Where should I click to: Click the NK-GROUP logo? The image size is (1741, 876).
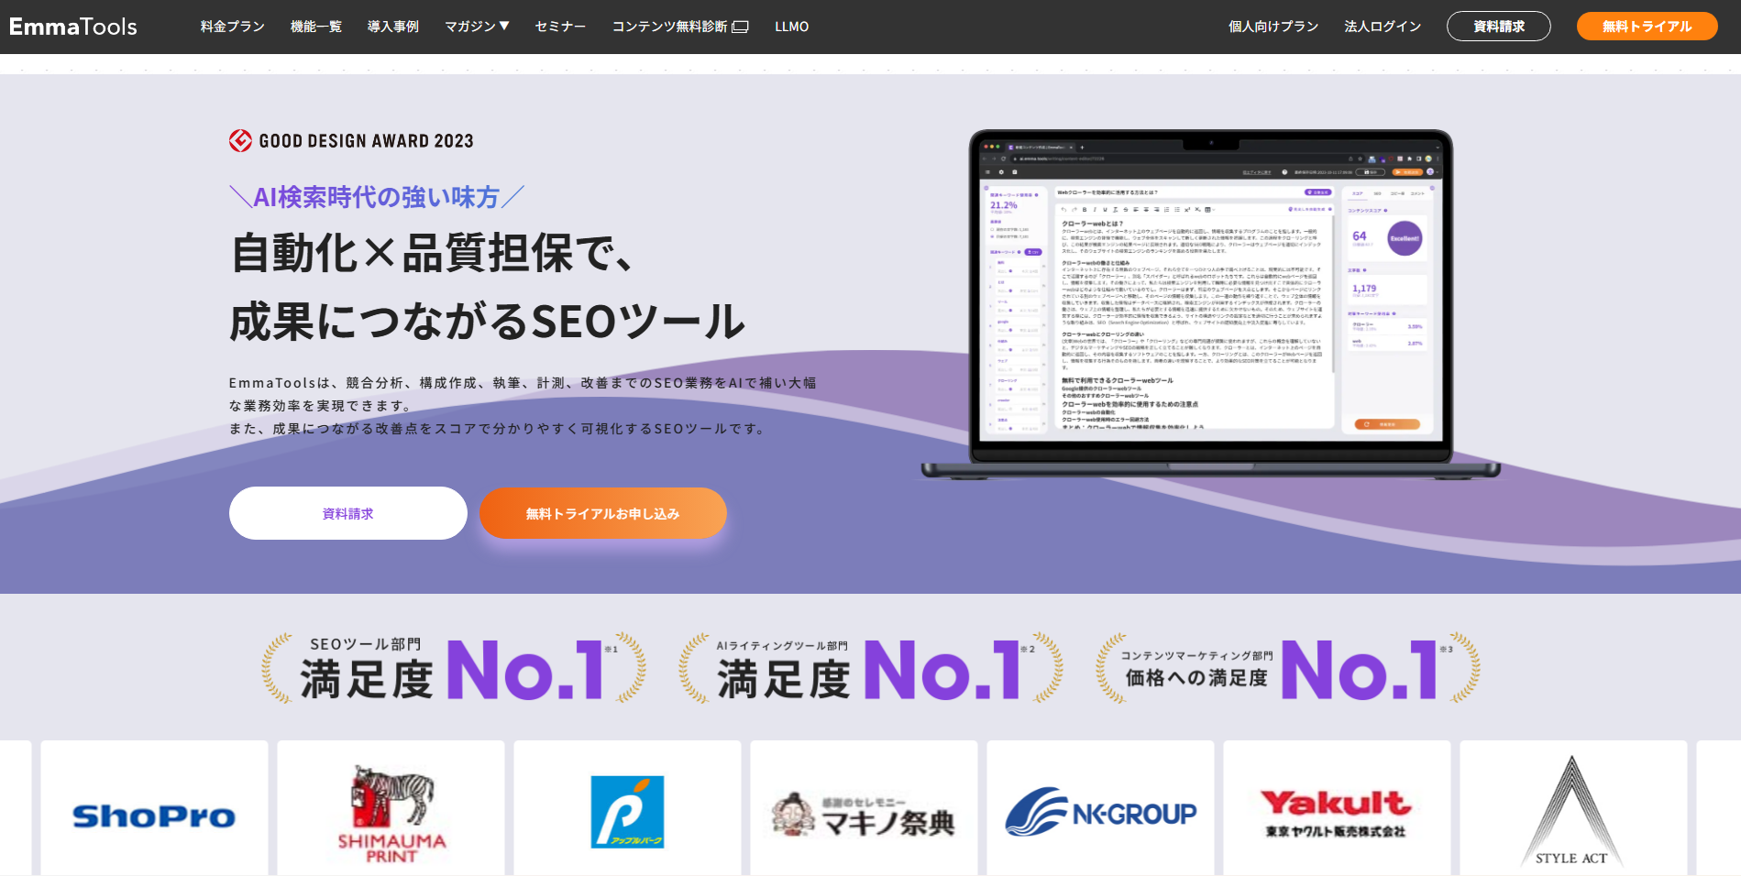coord(1100,813)
